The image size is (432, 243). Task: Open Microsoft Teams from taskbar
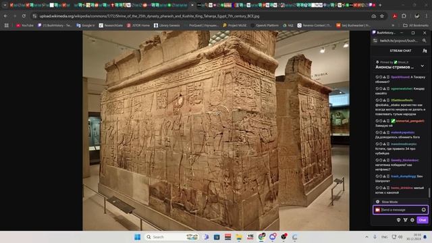[x=206, y=237]
